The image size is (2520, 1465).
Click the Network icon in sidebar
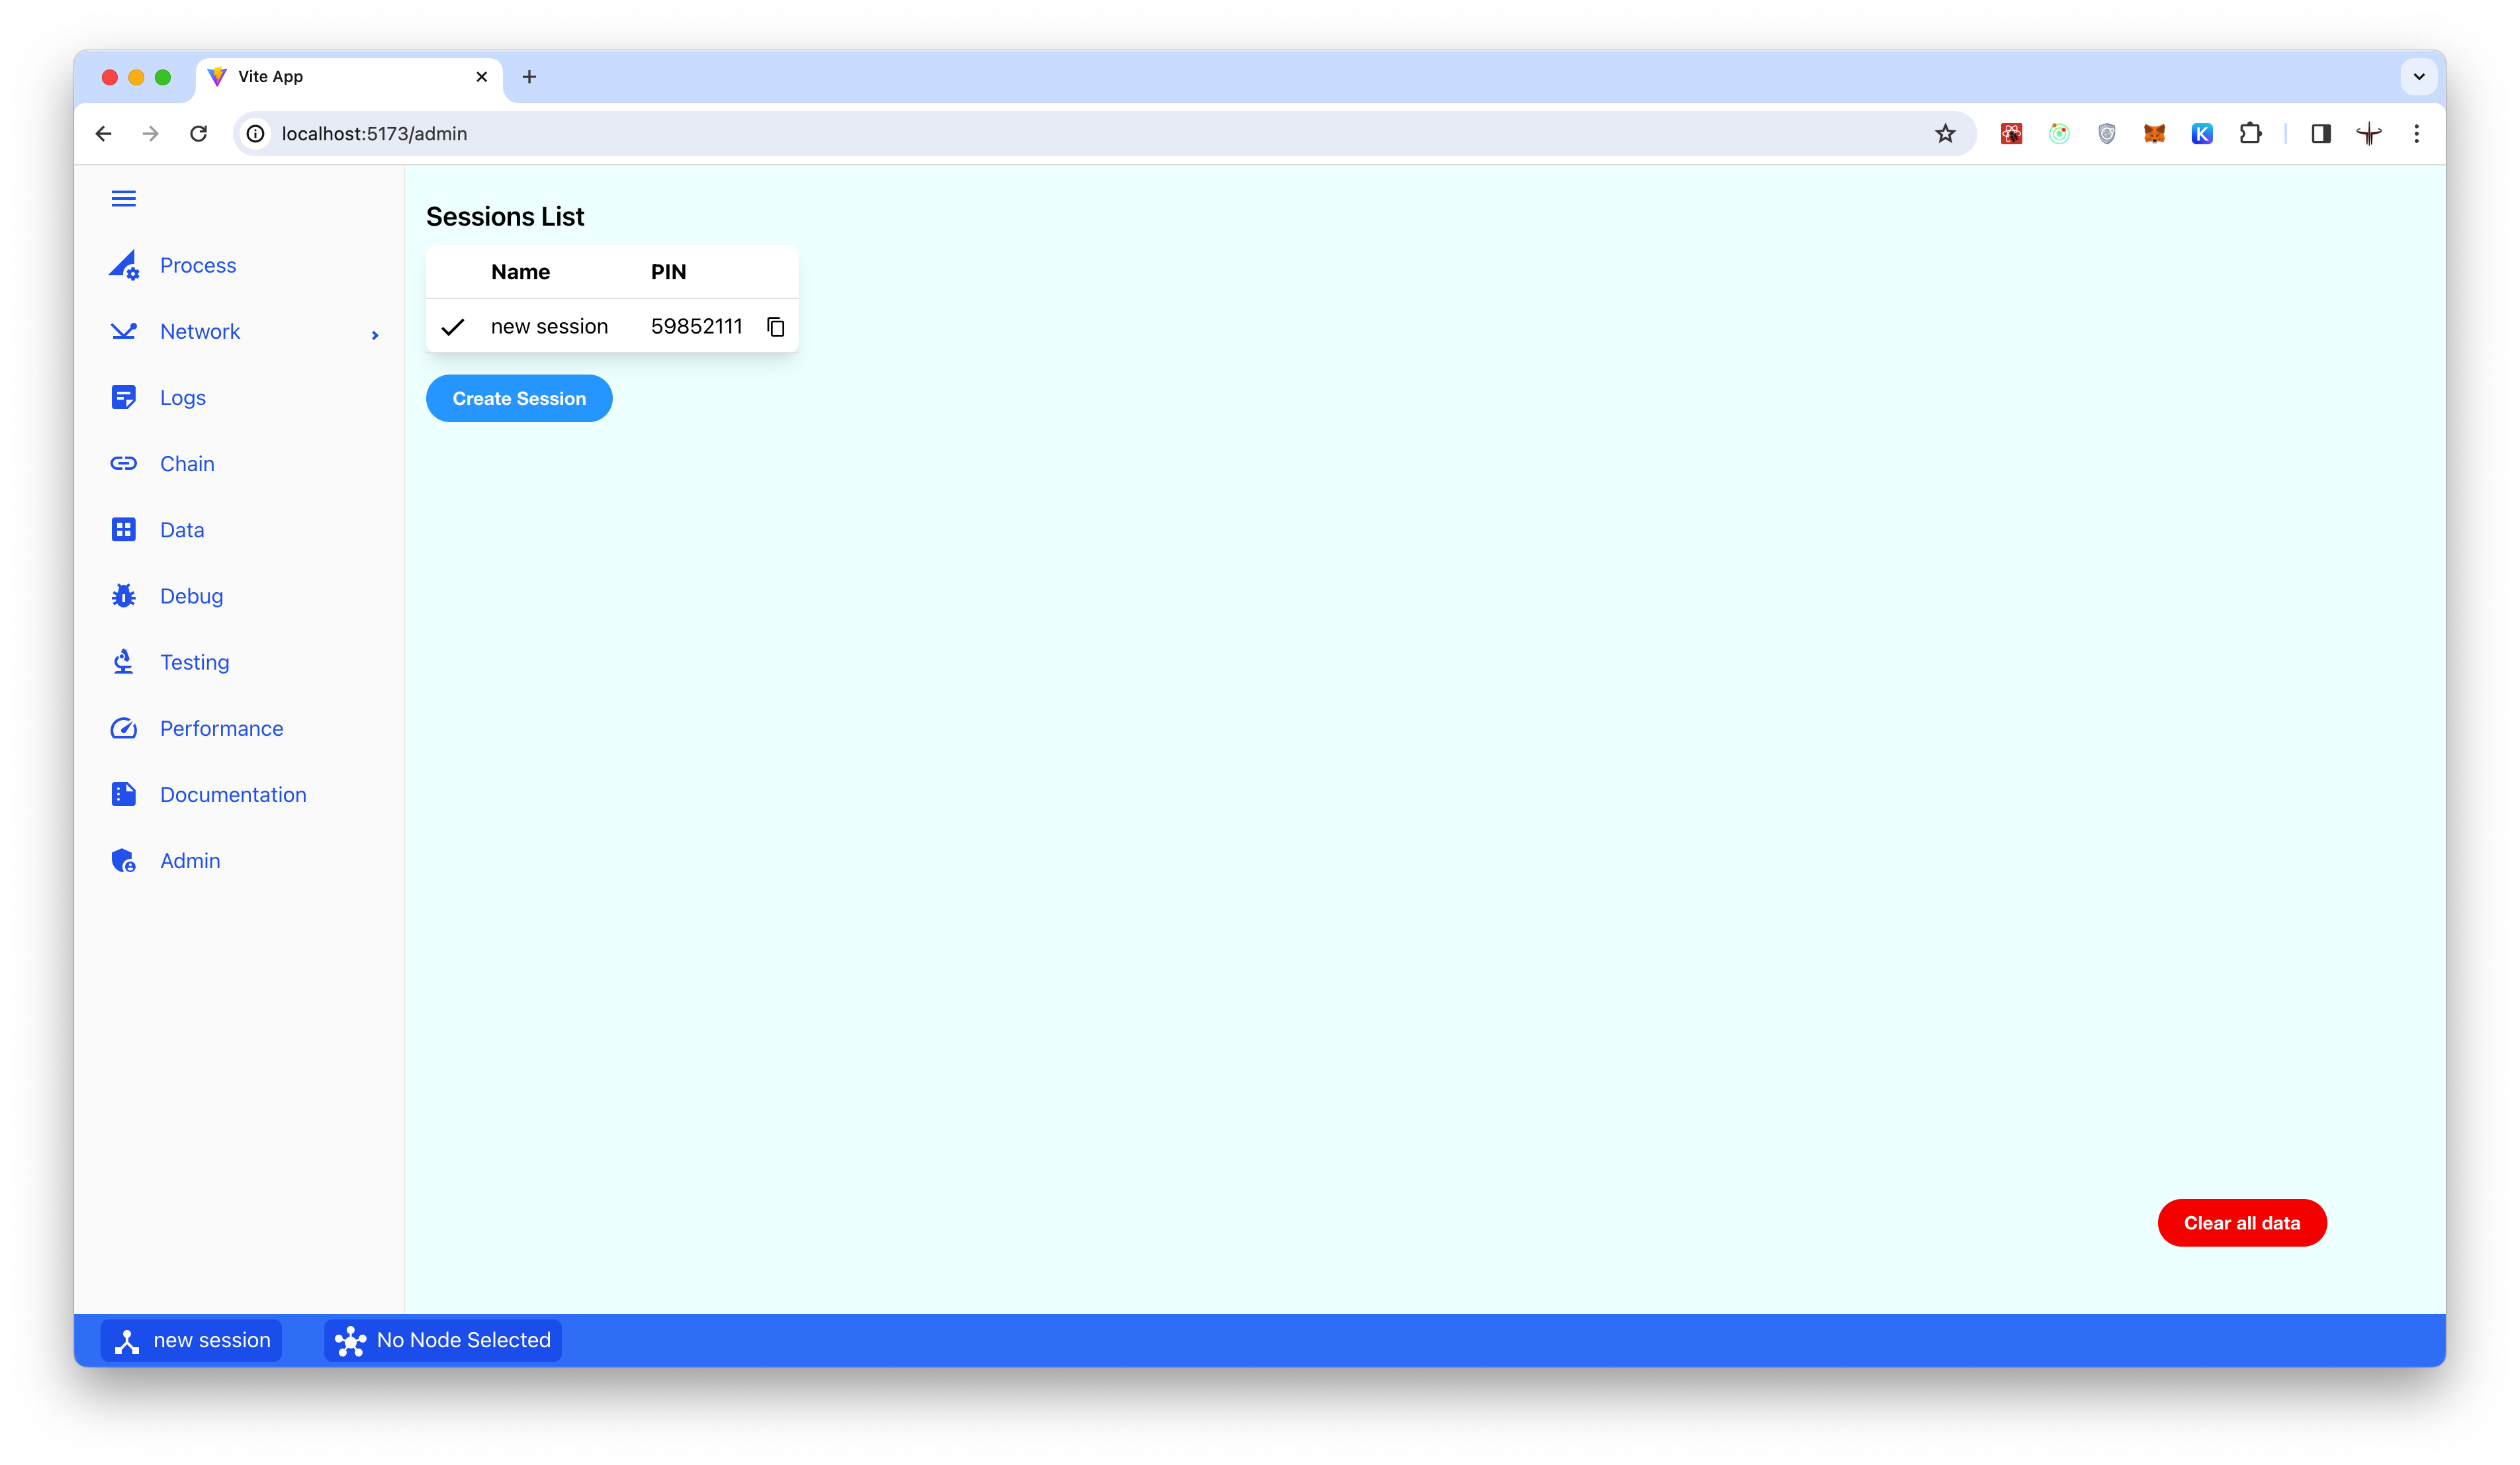tap(124, 330)
